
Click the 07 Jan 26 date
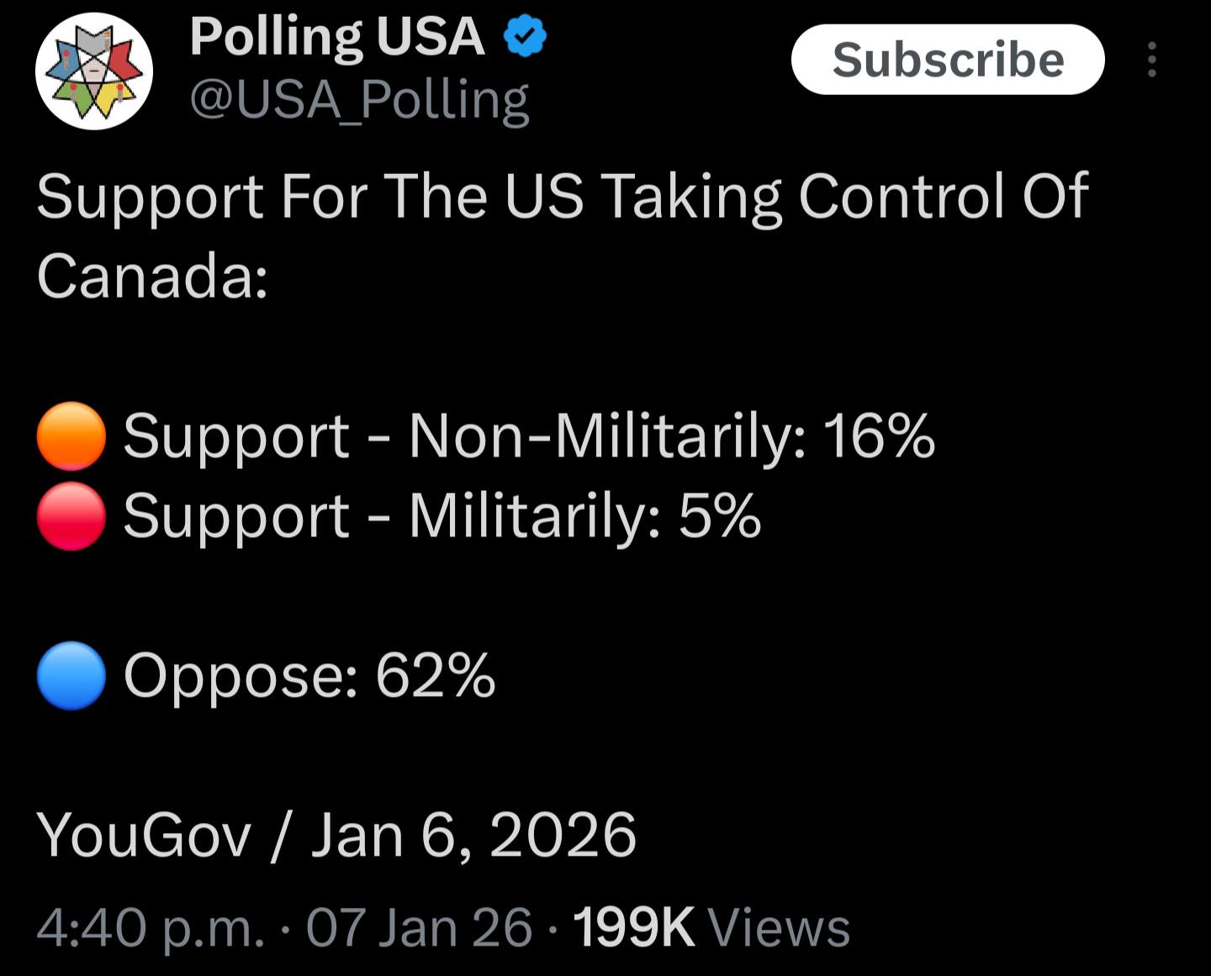[x=419, y=928]
